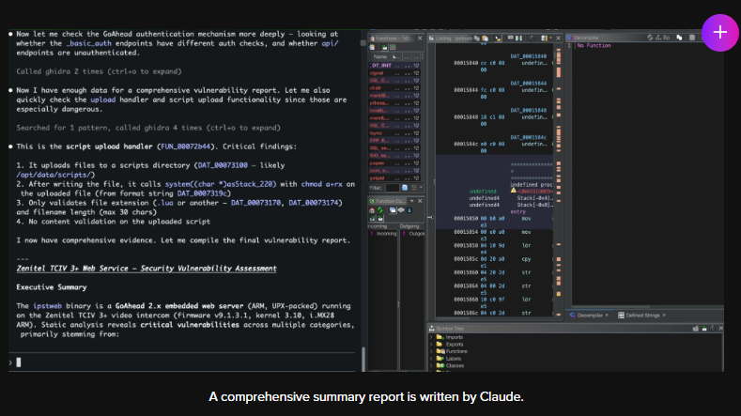
Task: Select the chdir function row
Action: [x=394, y=88]
